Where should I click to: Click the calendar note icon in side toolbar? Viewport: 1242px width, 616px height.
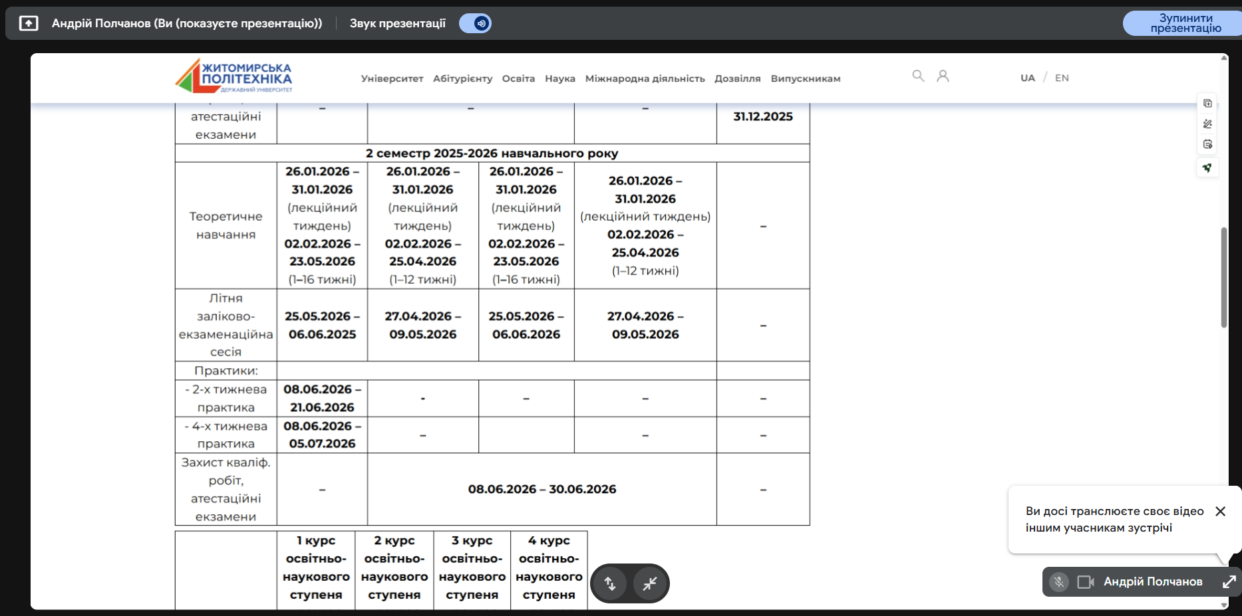1207,144
